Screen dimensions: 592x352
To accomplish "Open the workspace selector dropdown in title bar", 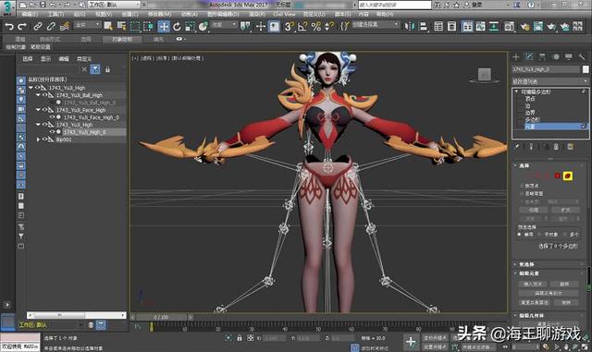I will 115,5.
